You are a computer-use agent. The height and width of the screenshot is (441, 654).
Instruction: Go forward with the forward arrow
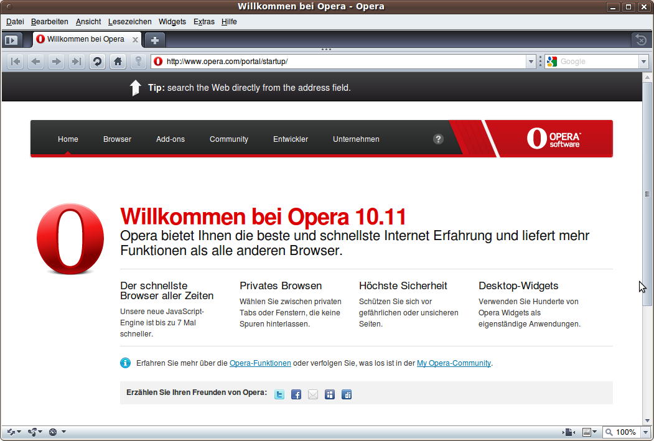tap(56, 62)
